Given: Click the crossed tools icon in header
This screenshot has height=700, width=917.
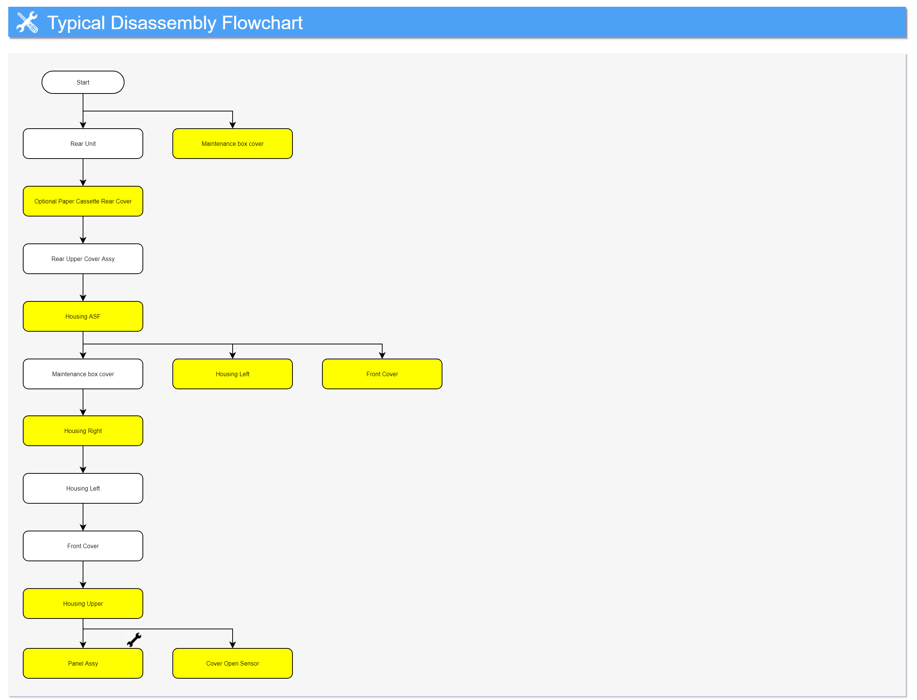Looking at the screenshot, I should click(x=27, y=22).
